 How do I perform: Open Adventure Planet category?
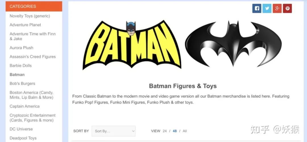click(x=25, y=25)
